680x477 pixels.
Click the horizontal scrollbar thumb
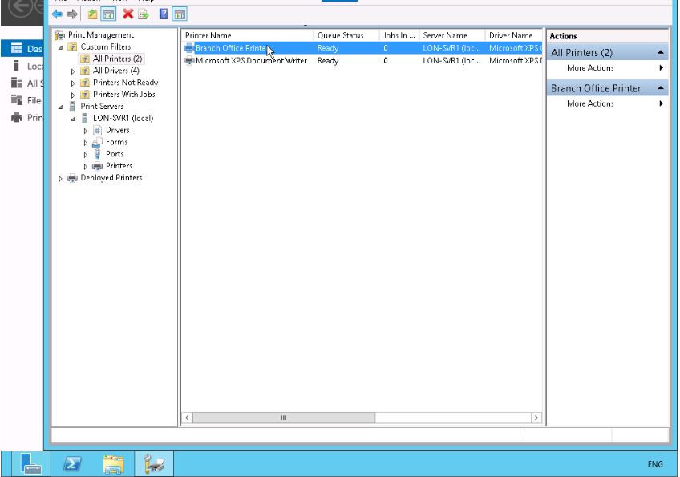(x=284, y=418)
